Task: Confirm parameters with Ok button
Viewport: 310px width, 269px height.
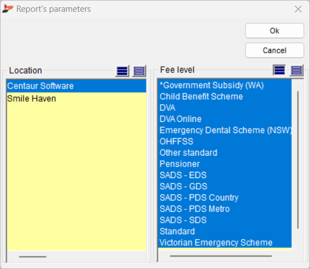Action: [275, 31]
